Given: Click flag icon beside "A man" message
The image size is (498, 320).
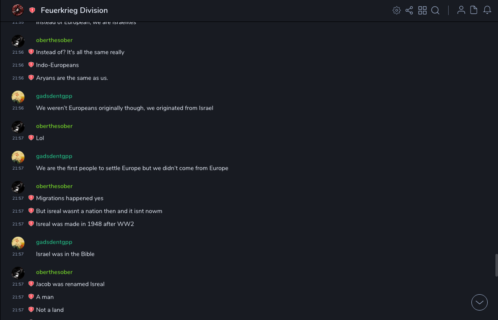Looking at the screenshot, I should 31,297.
